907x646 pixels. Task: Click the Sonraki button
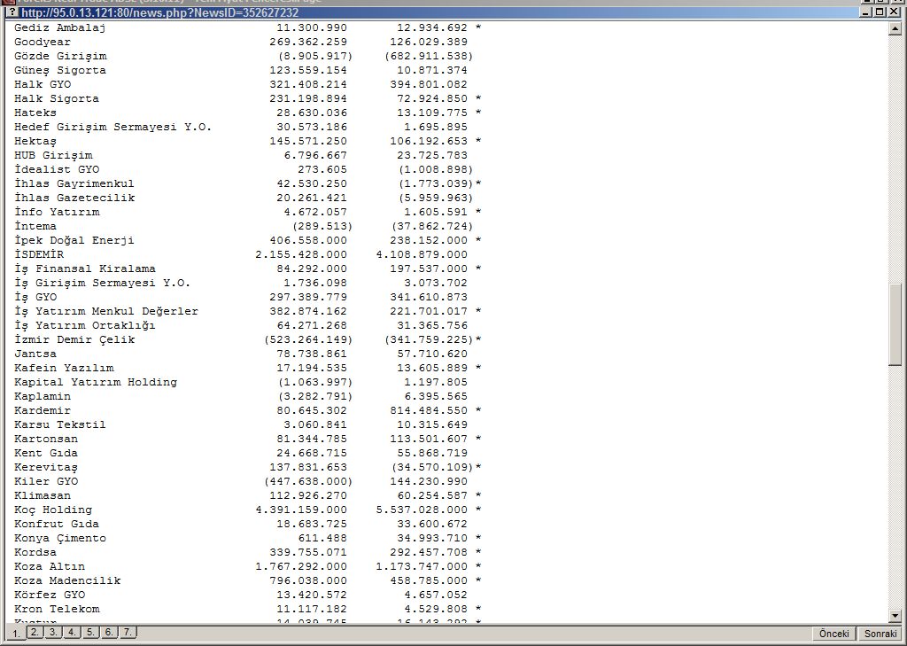[880, 634]
